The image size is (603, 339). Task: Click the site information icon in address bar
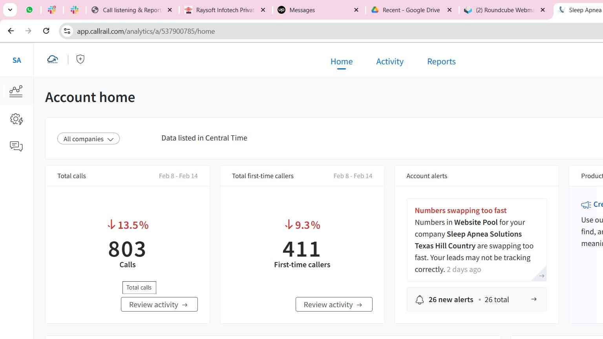[x=67, y=31]
